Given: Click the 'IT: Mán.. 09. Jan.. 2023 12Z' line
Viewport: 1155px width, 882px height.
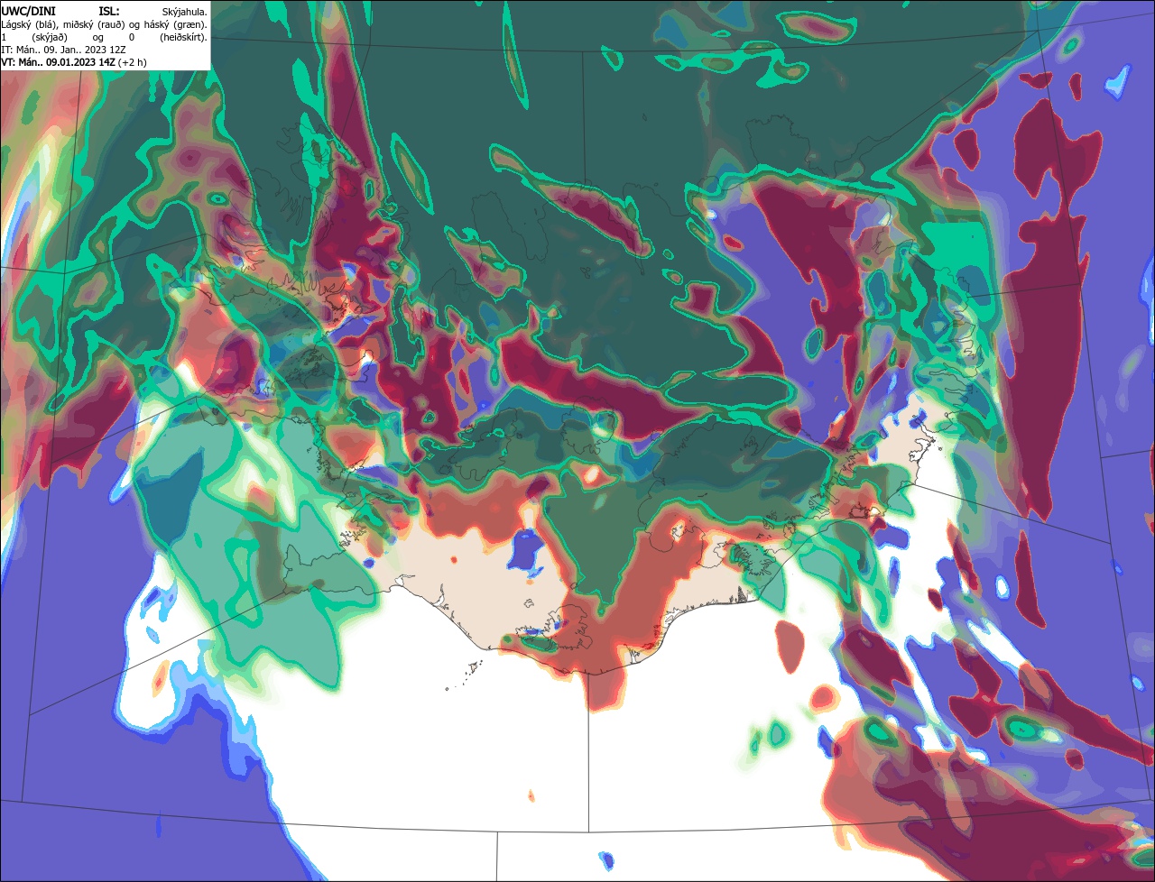Looking at the screenshot, I should (63, 50).
